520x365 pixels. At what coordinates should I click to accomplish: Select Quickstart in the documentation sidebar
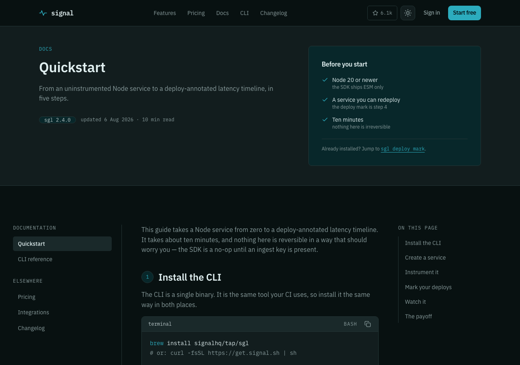pyautogui.click(x=62, y=244)
